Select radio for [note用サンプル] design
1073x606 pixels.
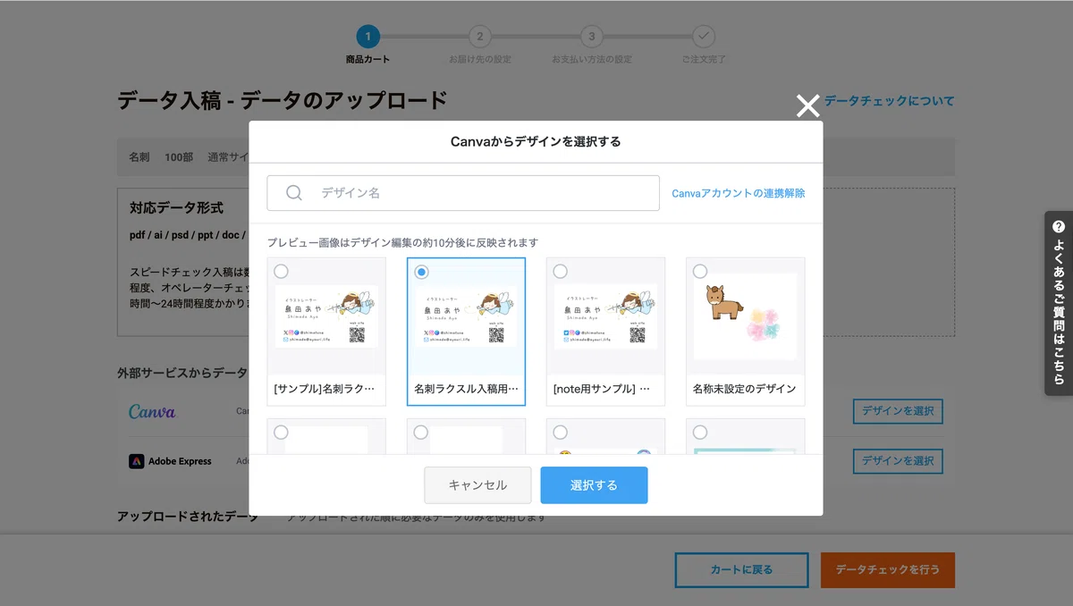[x=561, y=272]
